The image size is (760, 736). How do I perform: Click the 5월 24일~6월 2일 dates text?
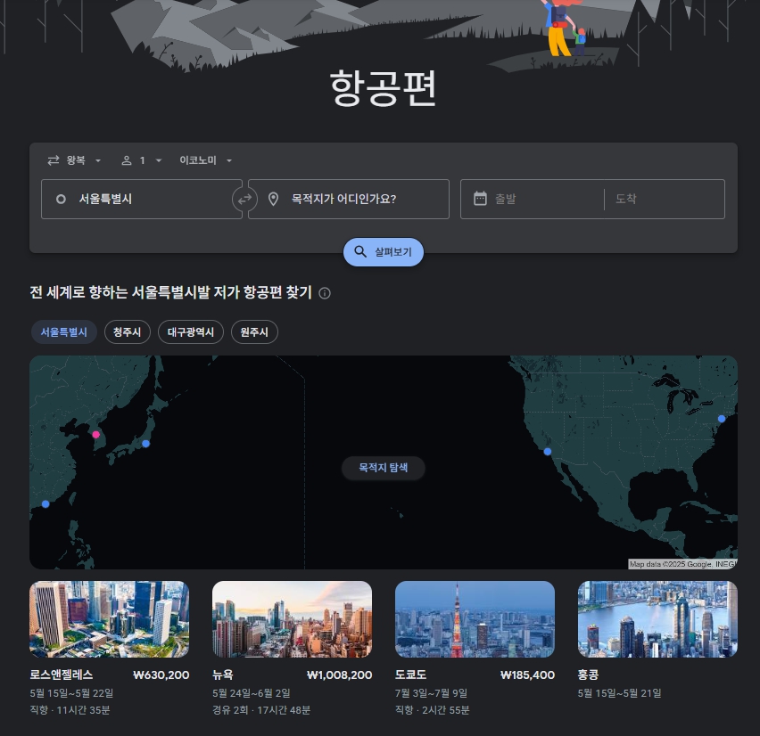(252, 693)
